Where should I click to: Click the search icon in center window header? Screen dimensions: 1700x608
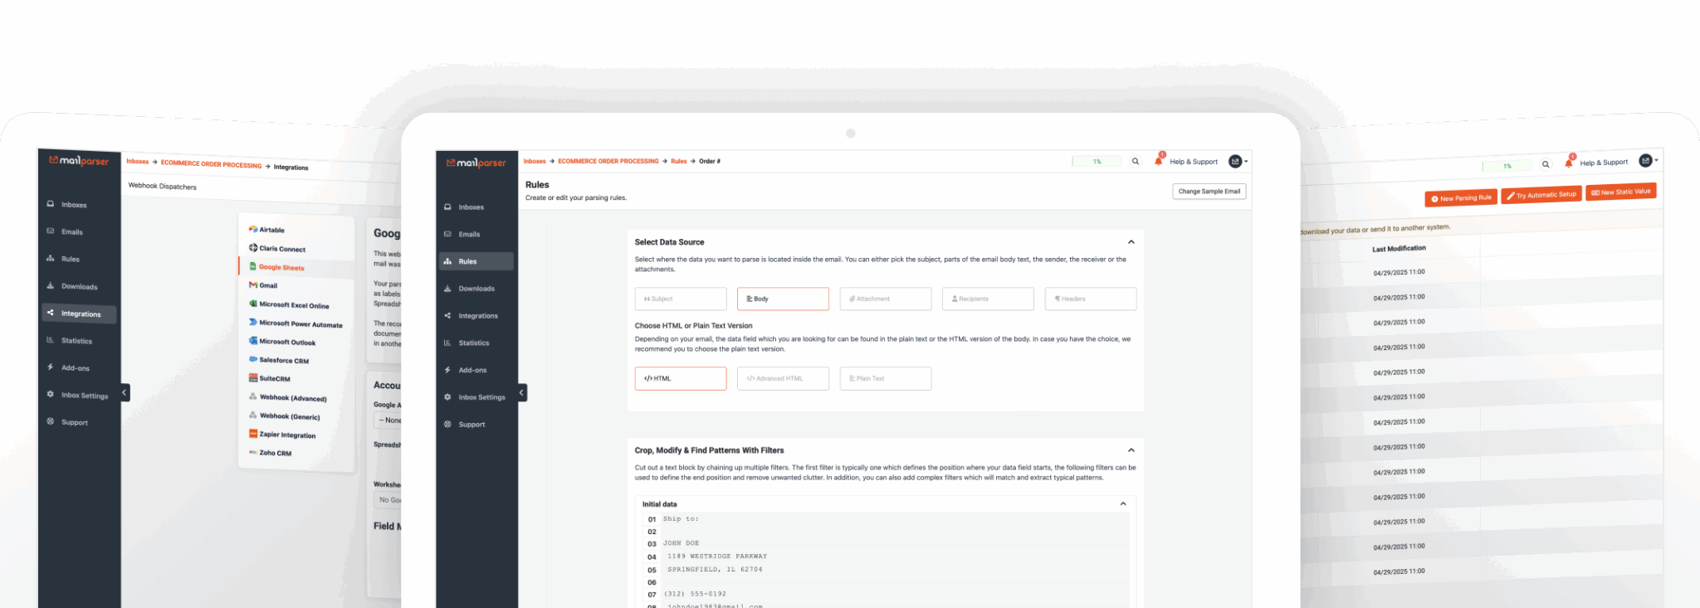point(1136,162)
